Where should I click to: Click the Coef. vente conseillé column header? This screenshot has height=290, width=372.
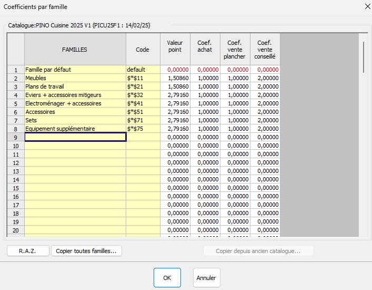pyautogui.click(x=265, y=50)
